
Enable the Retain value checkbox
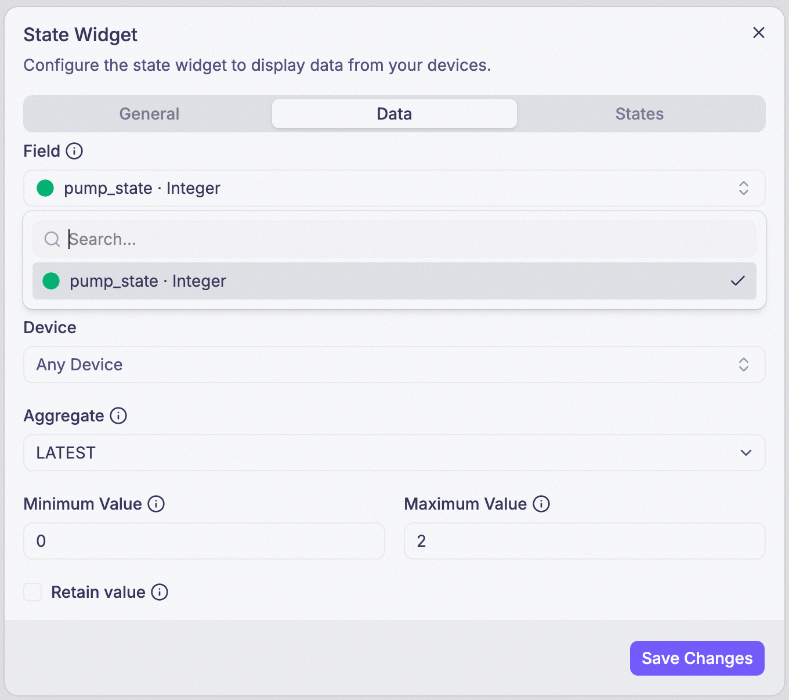tap(32, 592)
